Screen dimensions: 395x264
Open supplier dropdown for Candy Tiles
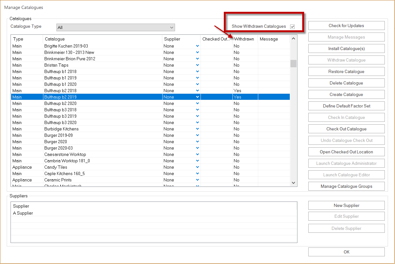coord(198,167)
